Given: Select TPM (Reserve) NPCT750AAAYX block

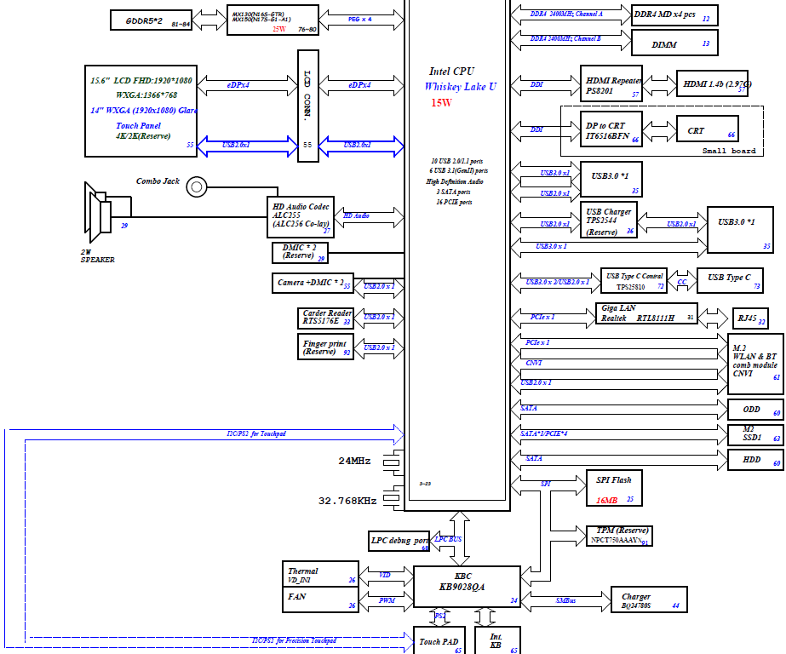Looking at the screenshot, I should (619, 536).
